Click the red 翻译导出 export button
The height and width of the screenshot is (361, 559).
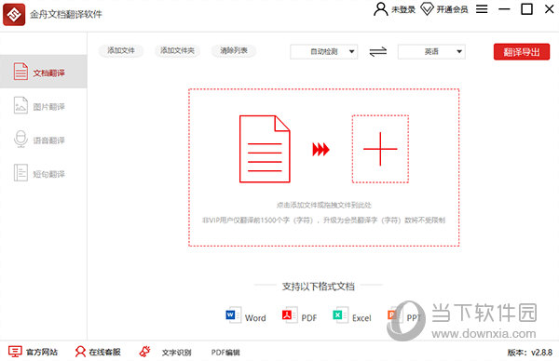click(x=522, y=52)
